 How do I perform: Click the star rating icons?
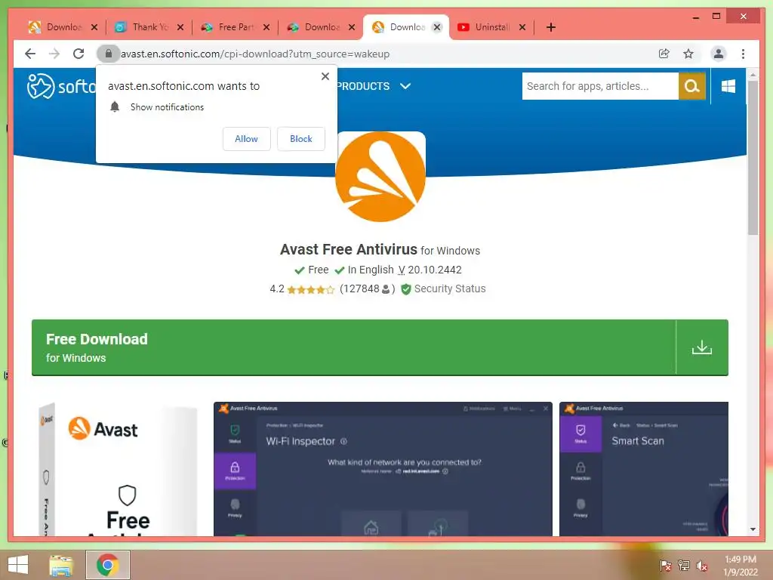[310, 289]
